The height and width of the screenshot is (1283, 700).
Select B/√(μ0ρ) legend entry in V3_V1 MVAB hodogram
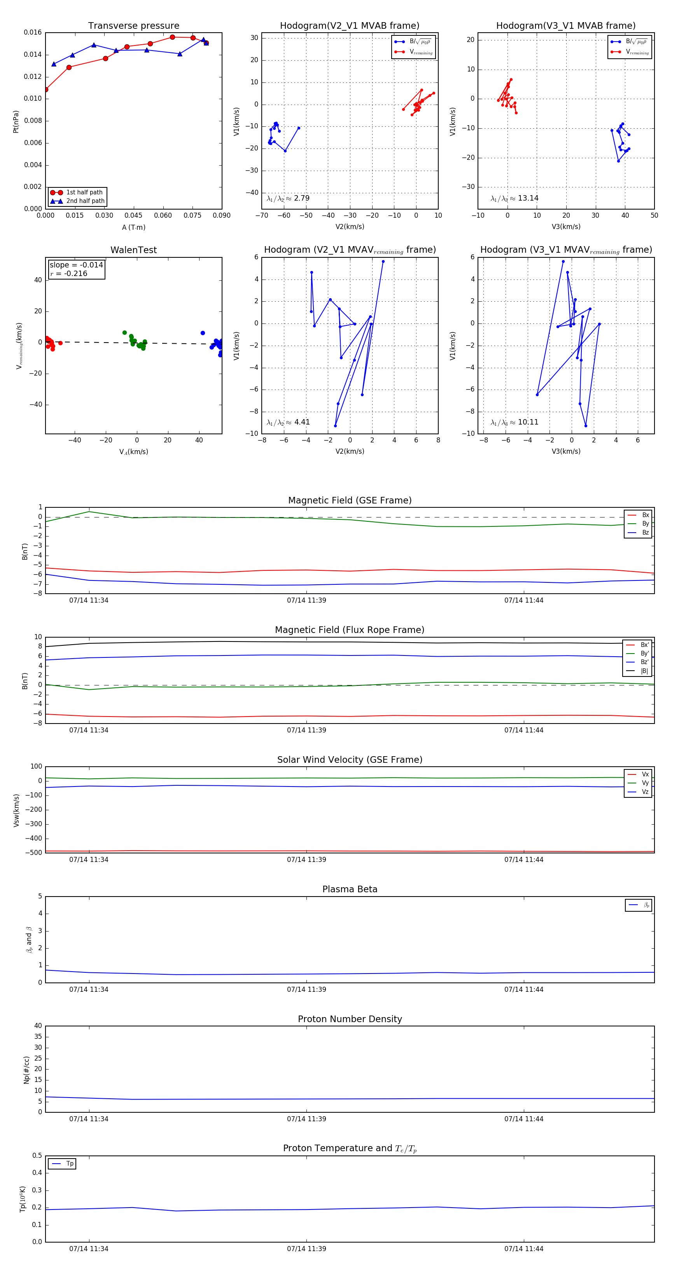click(630, 42)
